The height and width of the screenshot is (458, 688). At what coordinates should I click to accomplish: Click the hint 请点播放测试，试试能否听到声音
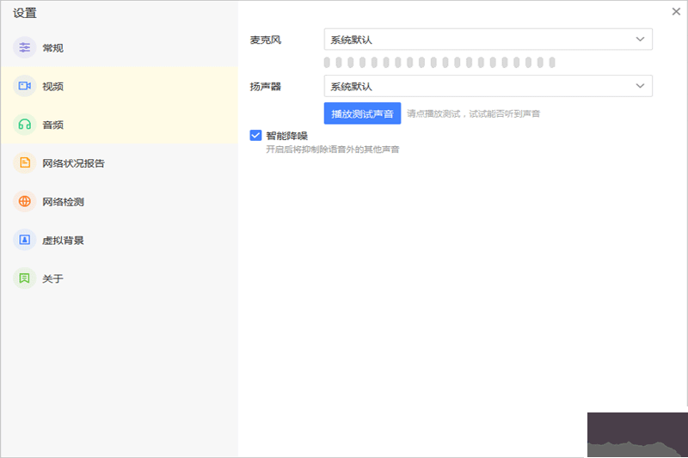point(474,114)
